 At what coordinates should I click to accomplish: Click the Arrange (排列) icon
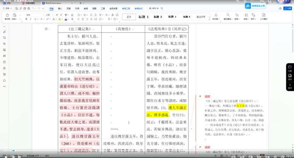point(253,15)
